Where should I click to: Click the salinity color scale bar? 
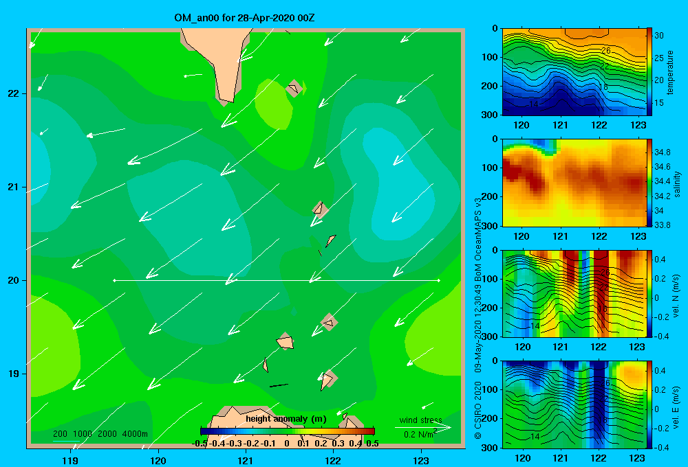click(649, 183)
